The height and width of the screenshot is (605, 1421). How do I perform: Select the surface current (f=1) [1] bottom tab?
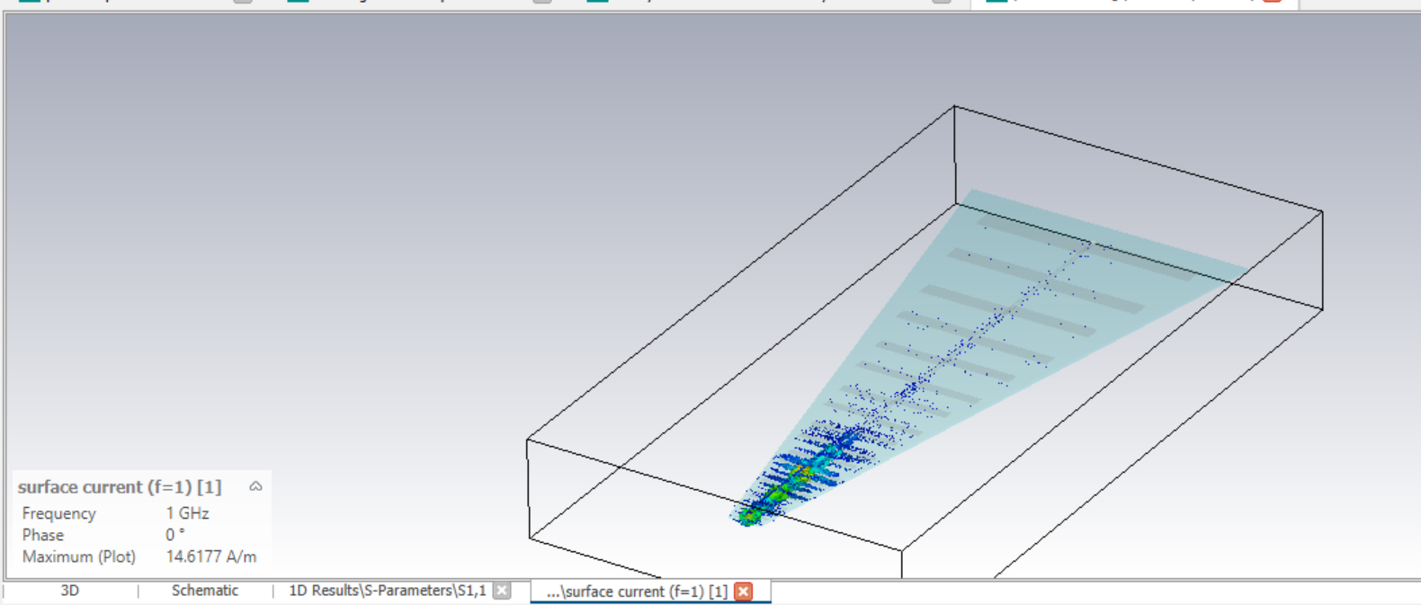(x=637, y=592)
